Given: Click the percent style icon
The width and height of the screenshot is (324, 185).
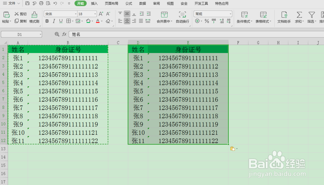Looking at the screenshot, I should point(207,21).
